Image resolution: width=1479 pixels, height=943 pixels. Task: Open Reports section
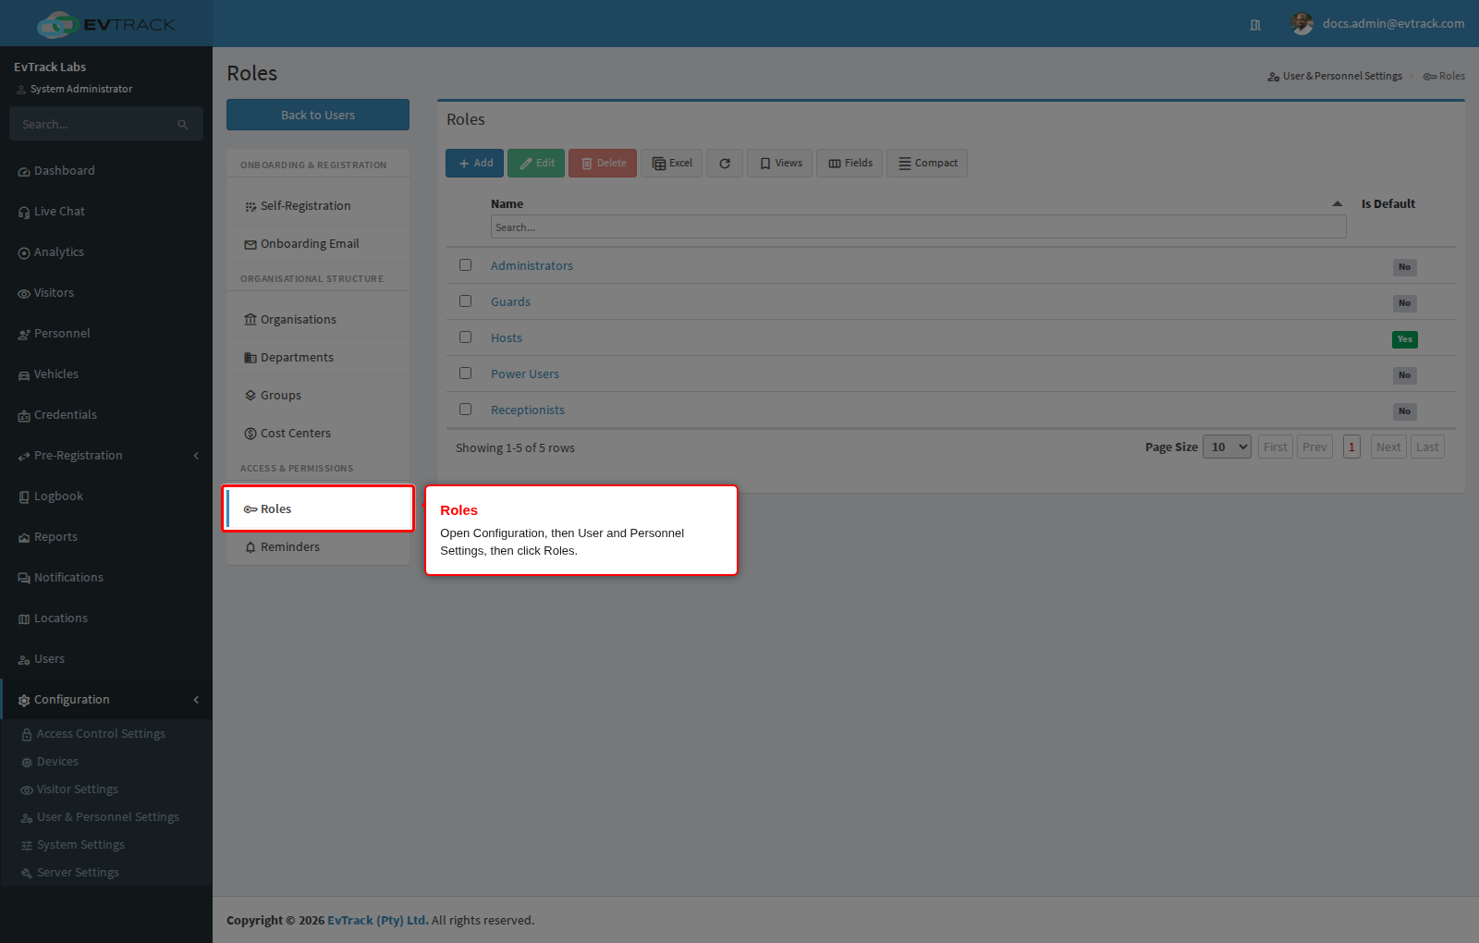pyautogui.click(x=106, y=537)
